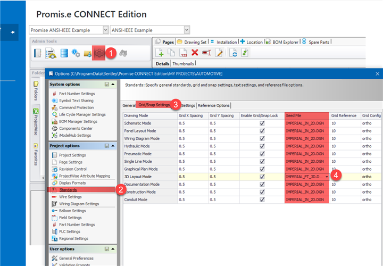Open the ProjectWise side panel
The width and height of the screenshot is (383, 266).
(x=36, y=122)
